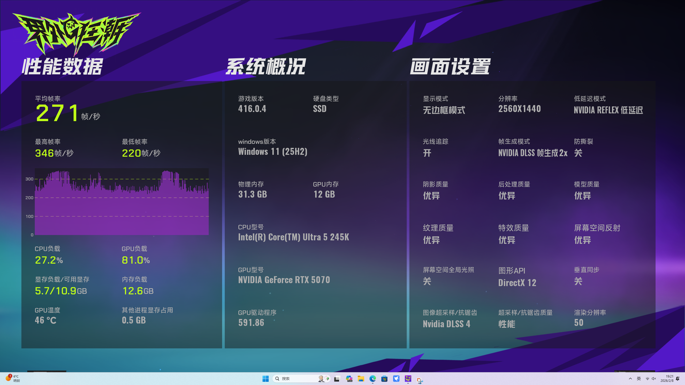
Task: Click the 画面设置 panel heading
Action: 450,67
